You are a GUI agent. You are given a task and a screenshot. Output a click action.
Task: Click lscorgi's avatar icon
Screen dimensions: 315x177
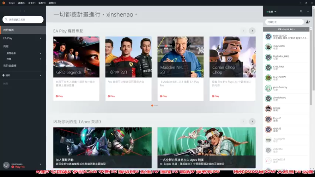[268, 109]
